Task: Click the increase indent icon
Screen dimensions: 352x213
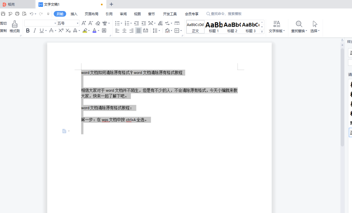Action: coord(144,23)
